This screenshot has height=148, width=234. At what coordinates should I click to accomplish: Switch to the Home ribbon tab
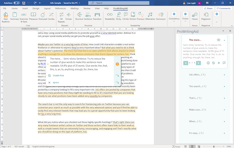[15, 8]
